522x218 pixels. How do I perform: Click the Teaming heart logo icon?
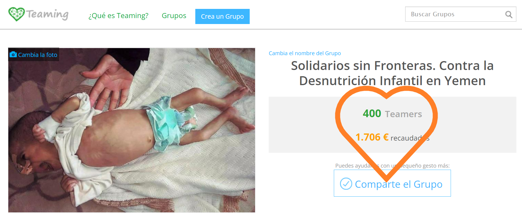[x=16, y=14]
